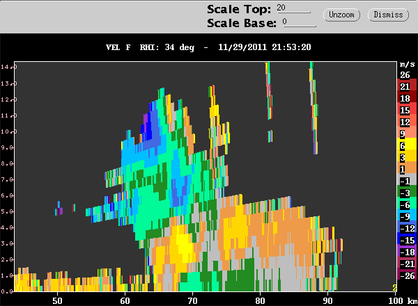
Task: Select the yellow 6 m/s legend swatch
Action: click(x=407, y=145)
